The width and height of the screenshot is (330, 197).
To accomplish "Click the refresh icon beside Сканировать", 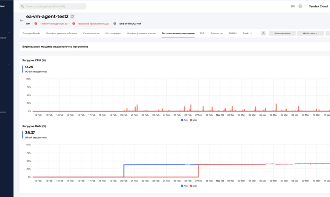I will (264, 33).
